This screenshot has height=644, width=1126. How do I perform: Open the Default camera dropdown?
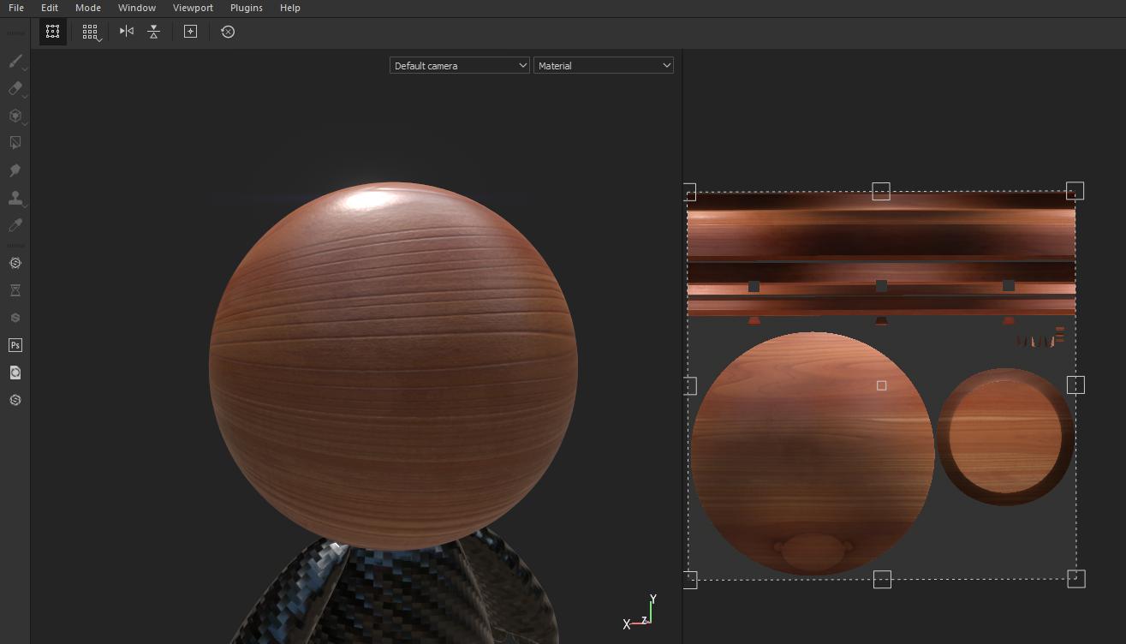460,65
